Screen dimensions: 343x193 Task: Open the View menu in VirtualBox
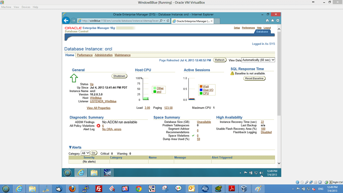[x=16, y=7]
